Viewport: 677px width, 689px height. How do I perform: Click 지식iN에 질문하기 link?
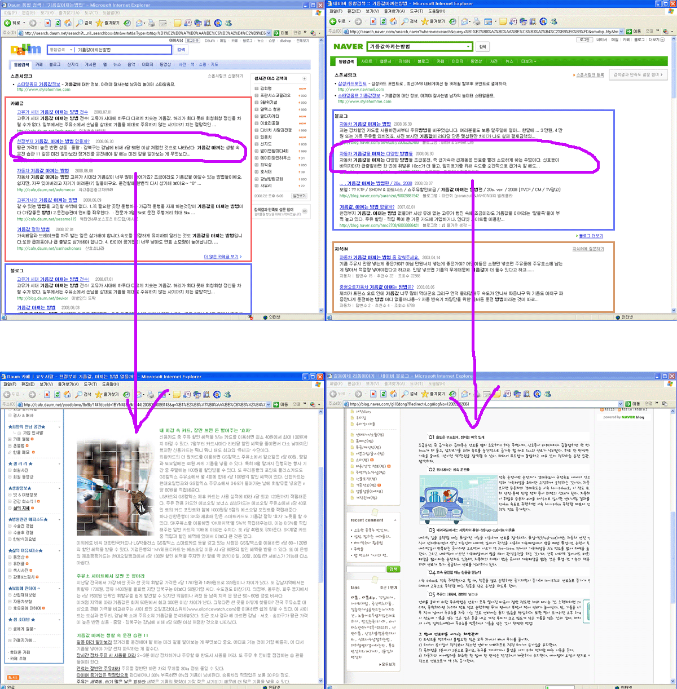588,249
